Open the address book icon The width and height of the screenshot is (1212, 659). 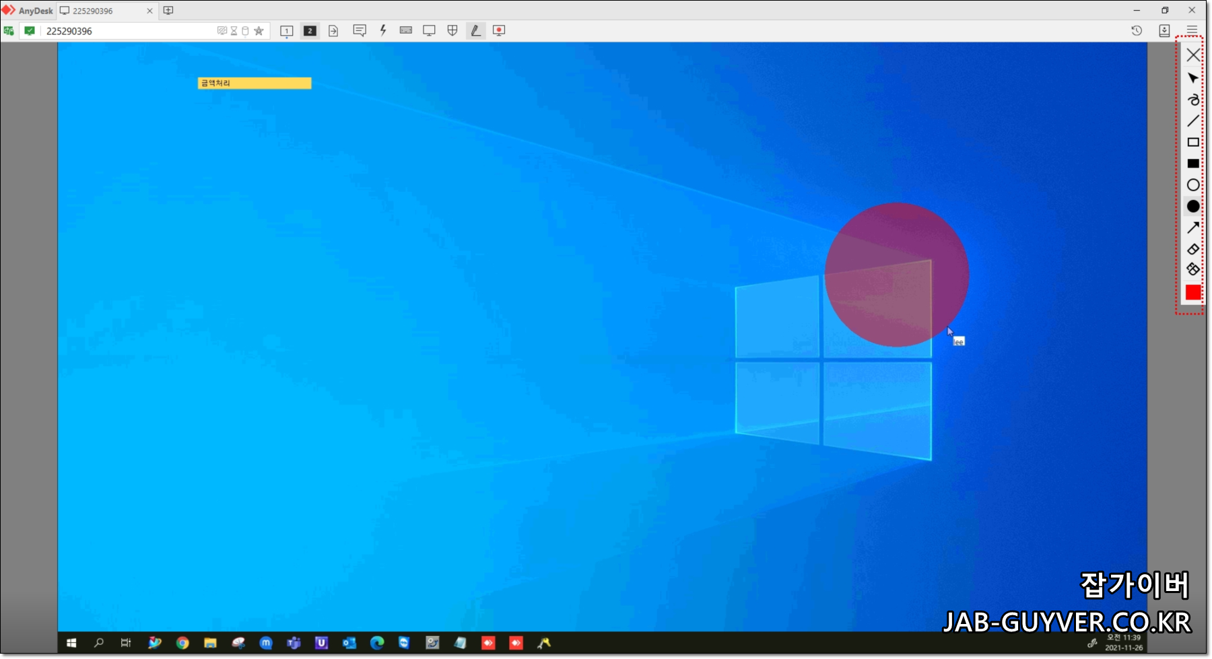coord(1164,31)
